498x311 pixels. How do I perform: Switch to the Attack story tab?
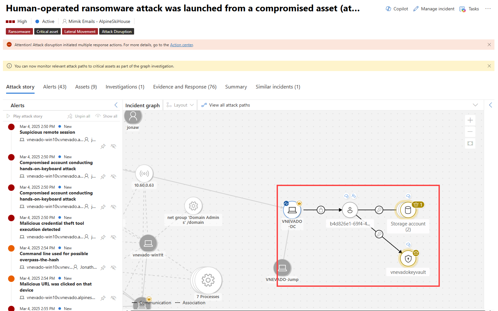coord(20,87)
